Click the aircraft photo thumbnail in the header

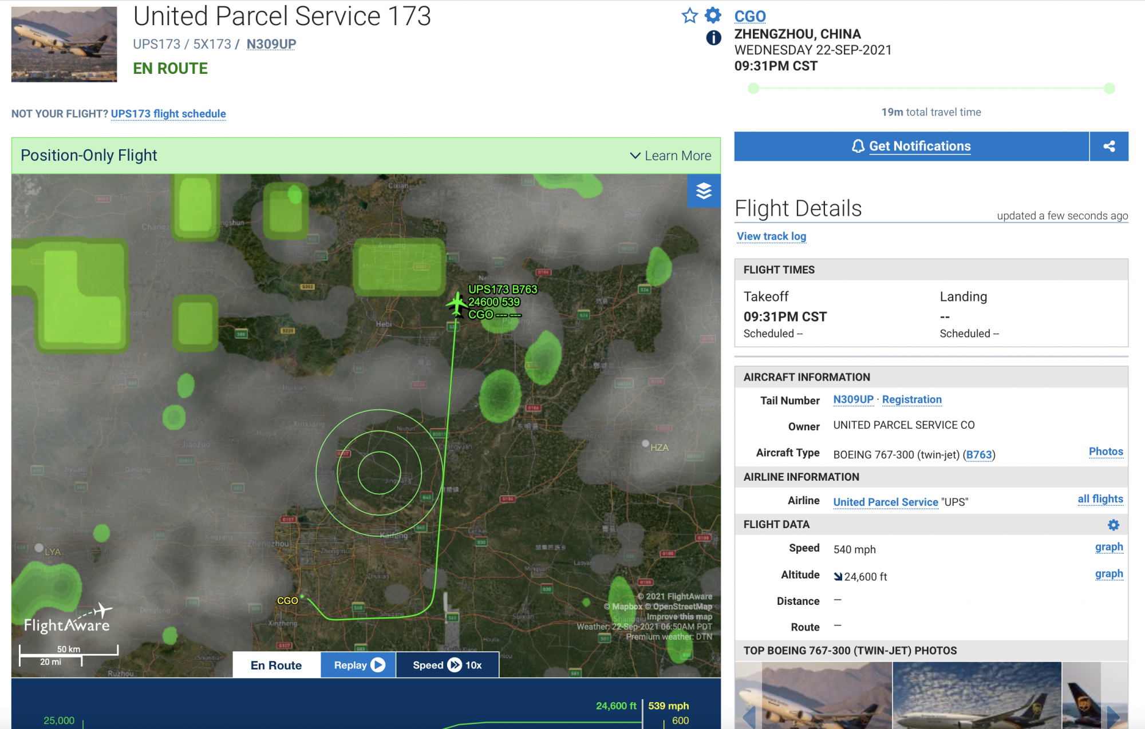64,44
